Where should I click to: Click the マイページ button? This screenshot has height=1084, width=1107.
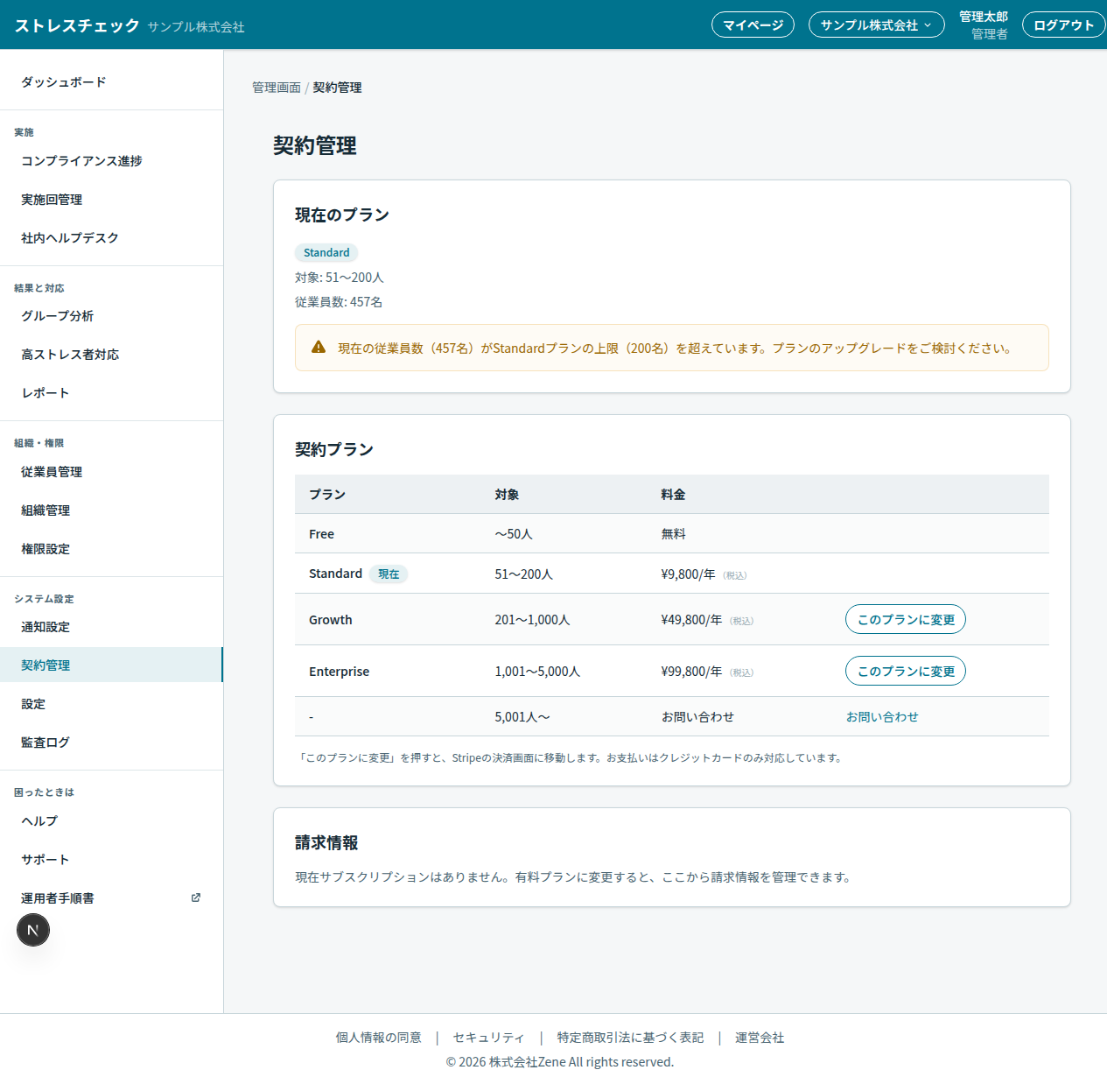click(x=753, y=25)
